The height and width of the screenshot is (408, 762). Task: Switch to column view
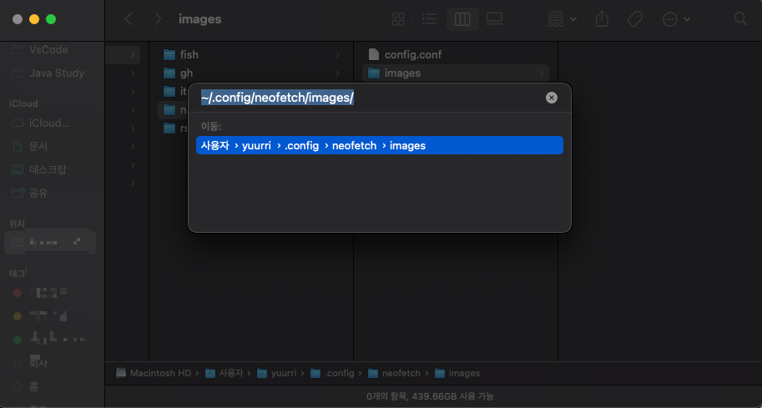pos(462,19)
